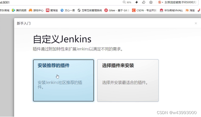This screenshot has height=117, width=201.
Task: Click the 选择插件来安装 option card
Action: coord(128,80)
